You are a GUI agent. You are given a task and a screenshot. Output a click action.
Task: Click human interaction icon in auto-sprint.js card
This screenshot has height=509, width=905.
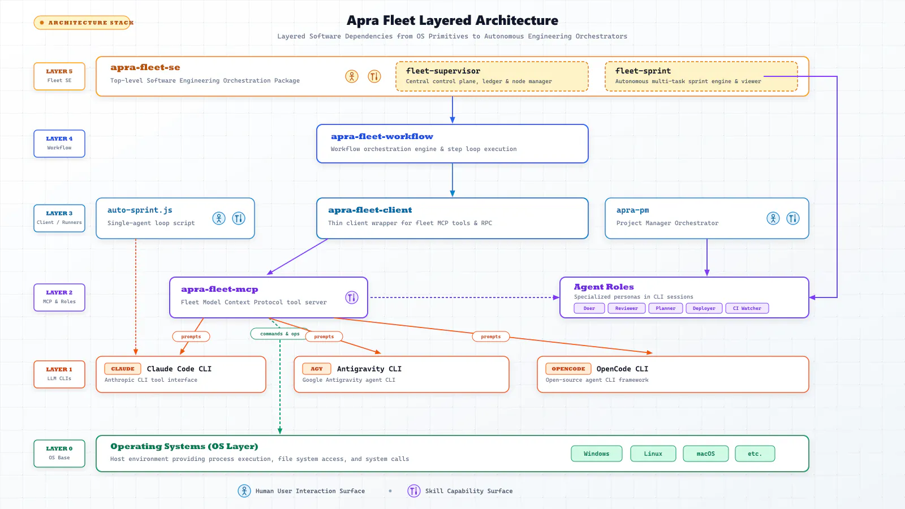click(219, 218)
